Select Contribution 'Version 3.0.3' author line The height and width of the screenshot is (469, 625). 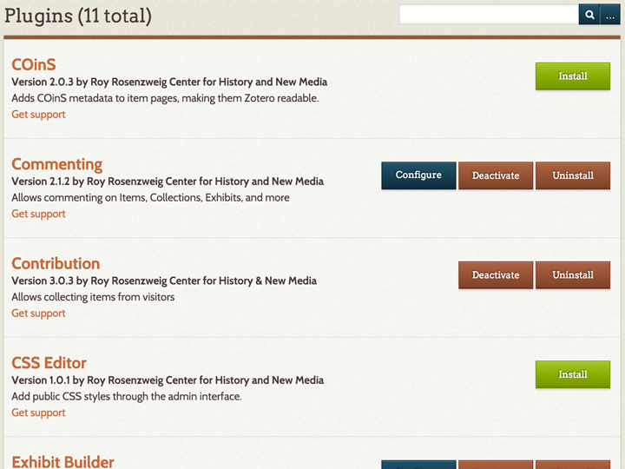(x=164, y=281)
